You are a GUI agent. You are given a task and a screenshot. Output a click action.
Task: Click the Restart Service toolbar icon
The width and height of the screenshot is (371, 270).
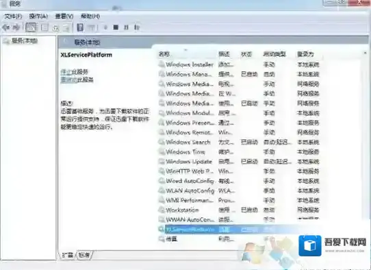137,27
